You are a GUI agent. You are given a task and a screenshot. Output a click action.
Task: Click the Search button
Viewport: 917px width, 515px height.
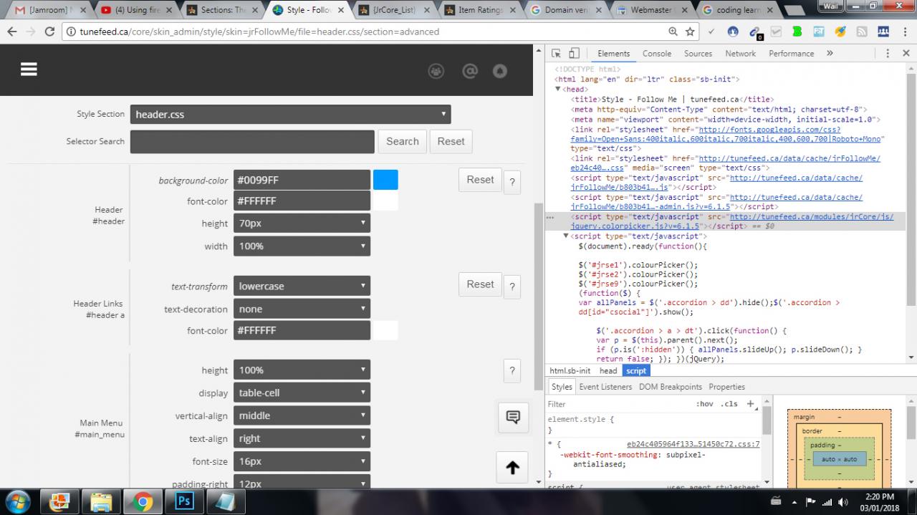click(402, 141)
